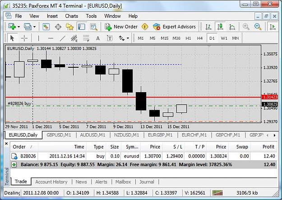This screenshot has width=282, height=200.
Task: Switch to the M30 timeframe
Action: pyautogui.click(x=176, y=38)
